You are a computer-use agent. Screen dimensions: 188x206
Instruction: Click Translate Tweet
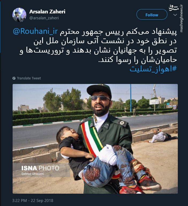pyautogui.click(x=29, y=78)
